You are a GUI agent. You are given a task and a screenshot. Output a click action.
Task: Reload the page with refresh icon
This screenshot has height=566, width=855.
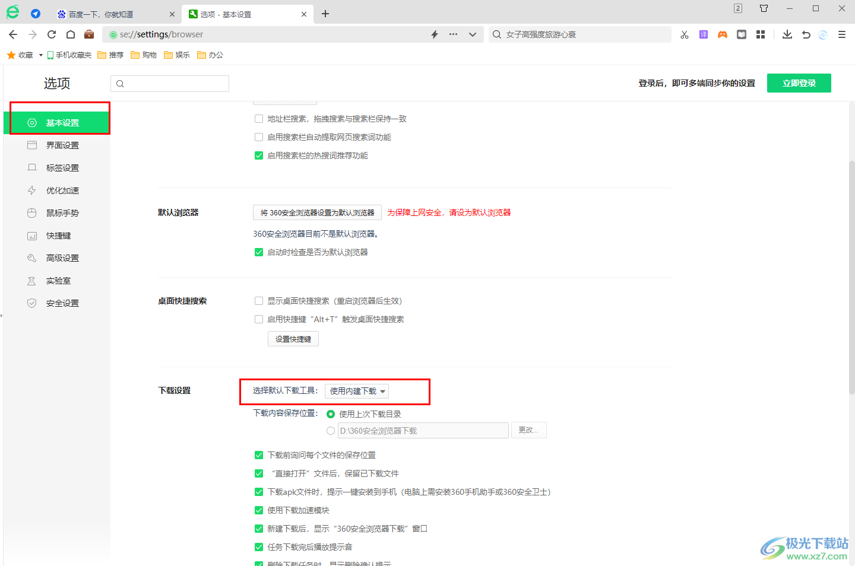click(x=52, y=34)
